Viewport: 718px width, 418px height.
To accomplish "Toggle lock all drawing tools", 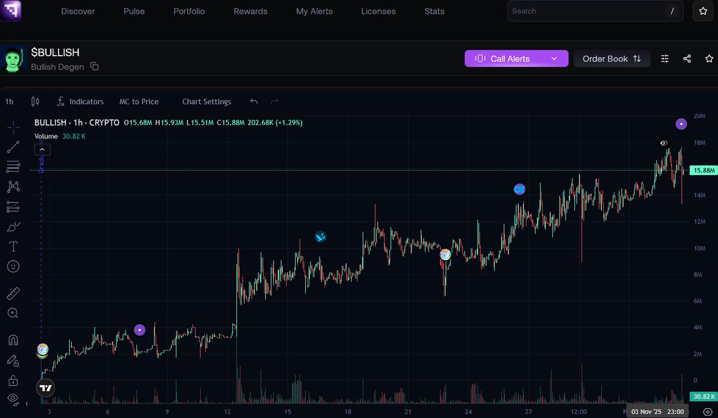I will 13,380.
